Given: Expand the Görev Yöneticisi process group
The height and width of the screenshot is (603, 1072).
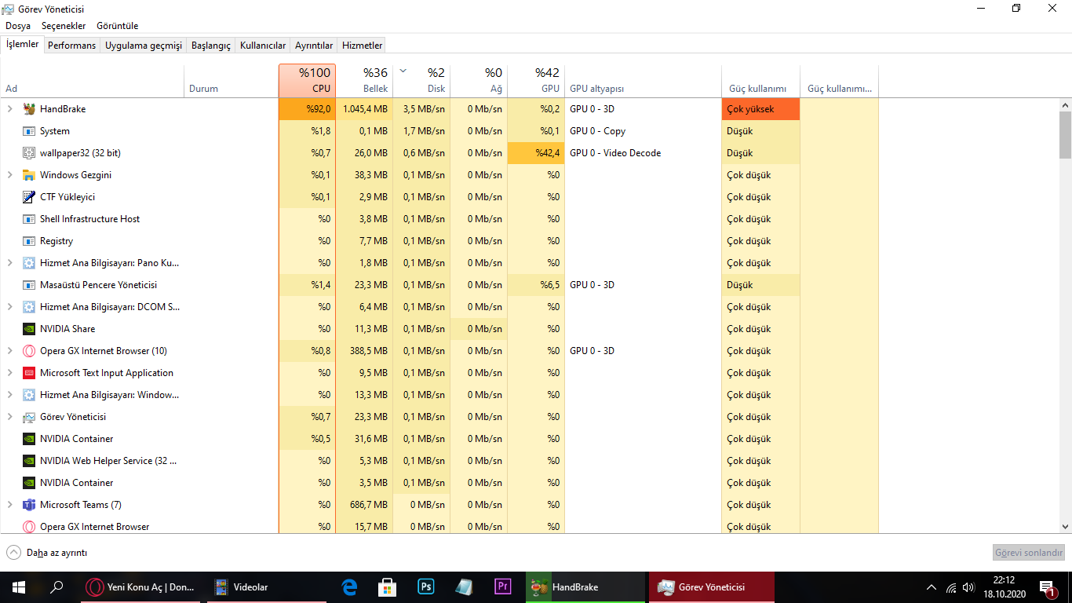Looking at the screenshot, I should [9, 417].
